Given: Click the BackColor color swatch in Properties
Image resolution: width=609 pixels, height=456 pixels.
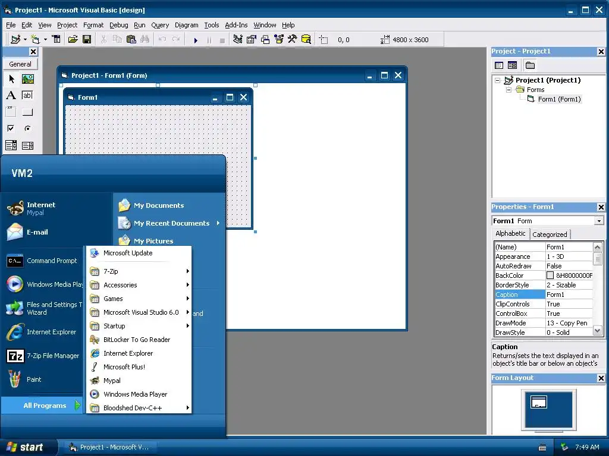Looking at the screenshot, I should point(550,275).
